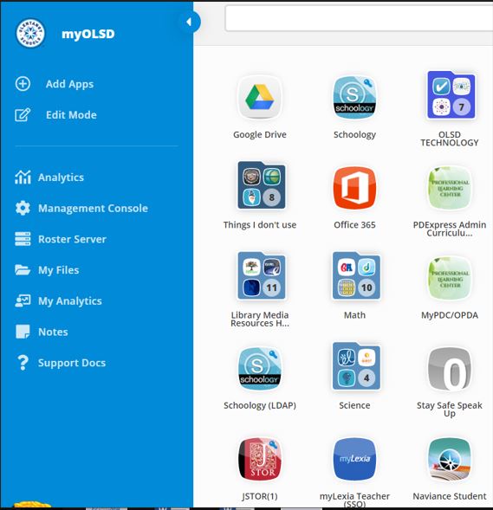Open the Math folder icon
Viewport: 493px width, 510px height.
pos(356,275)
